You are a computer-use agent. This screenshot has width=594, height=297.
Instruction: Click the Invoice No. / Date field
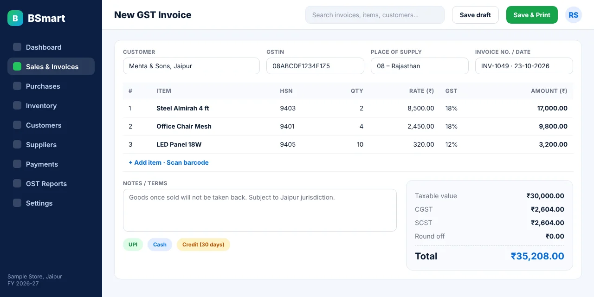click(x=524, y=66)
